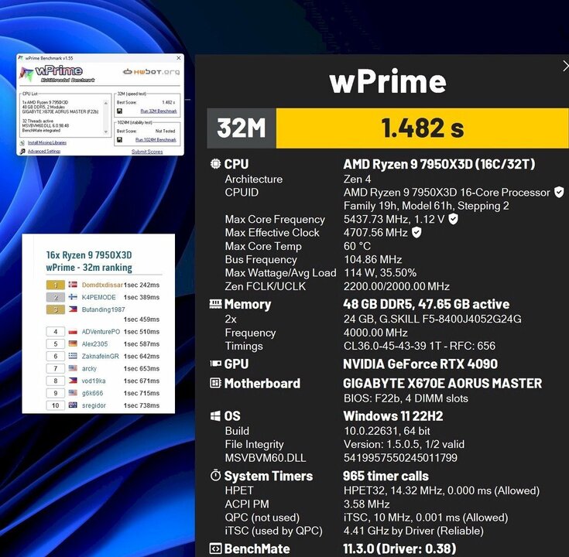The image size is (569, 557).
Task: Click the verified shield next to CPUID
Action: (559, 192)
